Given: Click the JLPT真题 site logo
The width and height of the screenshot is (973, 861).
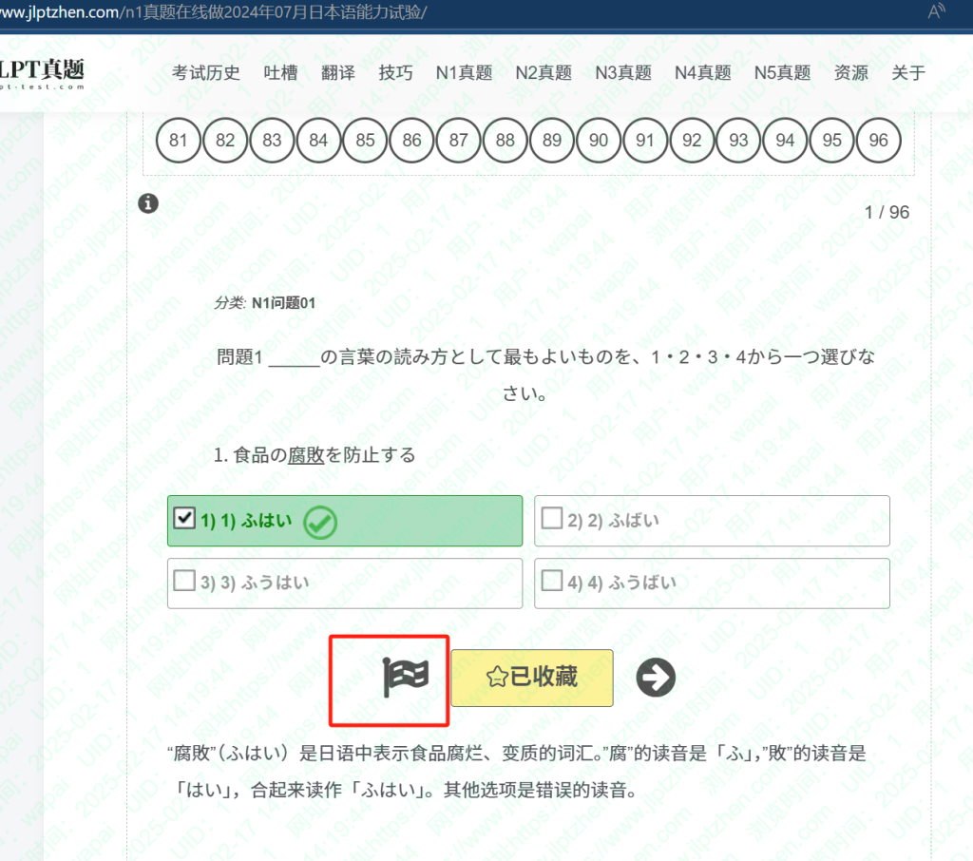Looking at the screenshot, I should coord(41,73).
